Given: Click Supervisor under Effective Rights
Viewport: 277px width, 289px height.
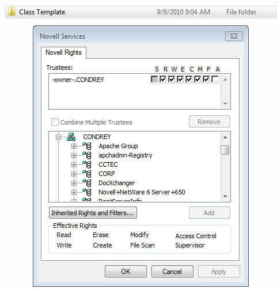Looking at the screenshot, I should pos(190,245).
